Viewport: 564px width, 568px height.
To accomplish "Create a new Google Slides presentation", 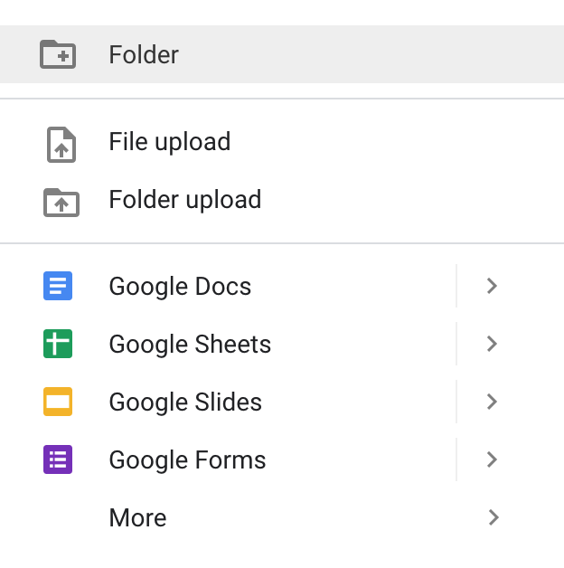I will [228, 402].
